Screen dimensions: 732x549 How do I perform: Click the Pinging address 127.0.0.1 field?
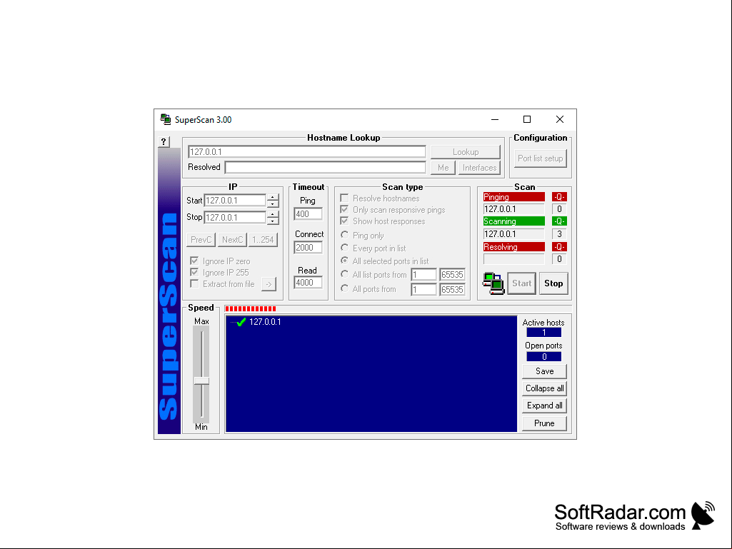click(514, 210)
